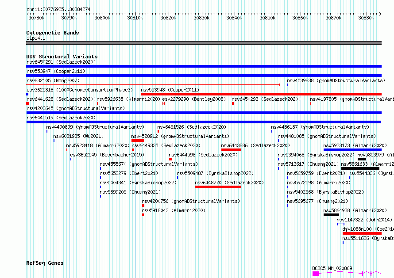The height and width of the screenshot is (278, 394).
Task: Open nsv6444598 (Sedlazeck2020) variant label
Action: pyautogui.click(x=203, y=155)
